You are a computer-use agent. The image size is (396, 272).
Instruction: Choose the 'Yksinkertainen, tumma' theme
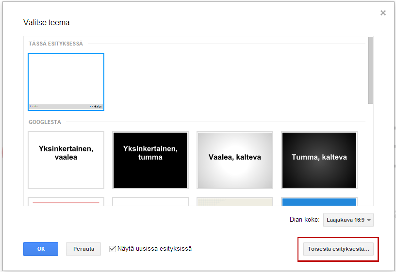coord(150,160)
